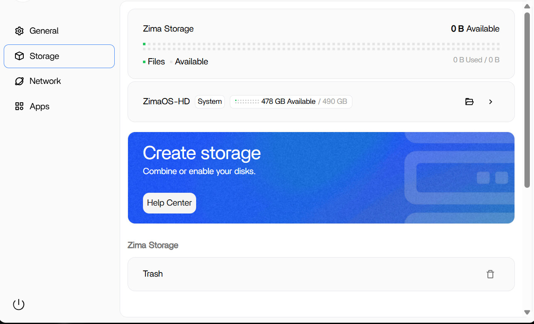The width and height of the screenshot is (534, 324).
Task: Click the scrollbar down arrow
Action: pos(527,312)
